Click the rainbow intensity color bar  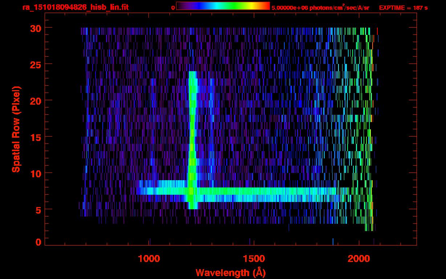223,6
